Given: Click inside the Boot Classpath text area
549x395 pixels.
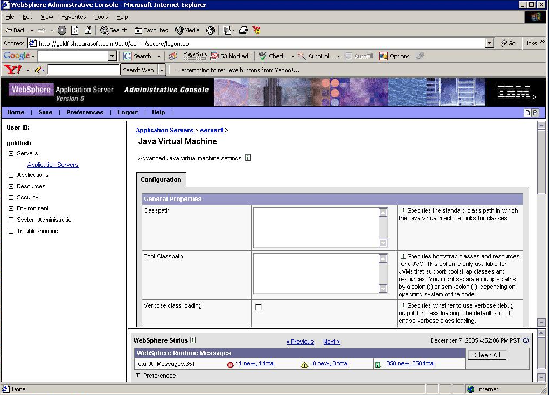Looking at the screenshot, I should 316,273.
